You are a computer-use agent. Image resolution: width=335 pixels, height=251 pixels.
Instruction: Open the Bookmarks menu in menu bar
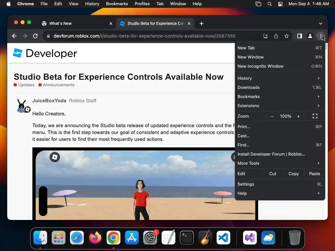tap(117, 4)
